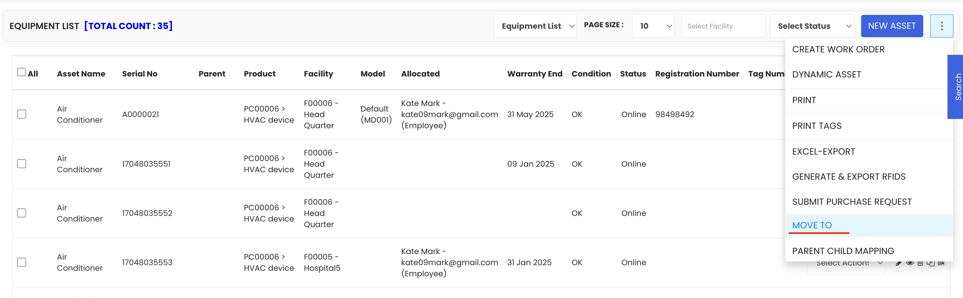The height and width of the screenshot is (298, 963).
Task: Click the Select Facility input field
Action: [723, 26]
